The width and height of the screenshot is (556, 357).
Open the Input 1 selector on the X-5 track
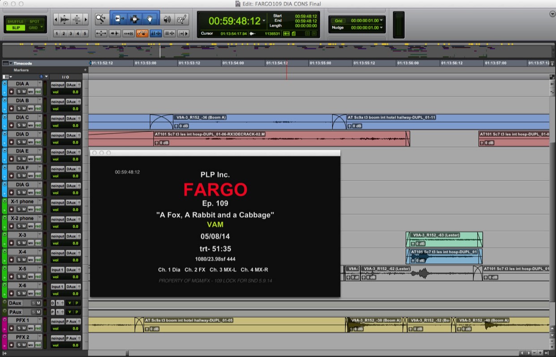58,270
